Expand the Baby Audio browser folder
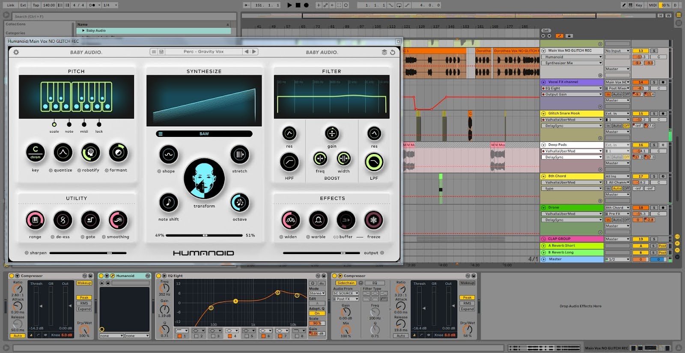Viewport: 685px width, 353px height. (83, 31)
